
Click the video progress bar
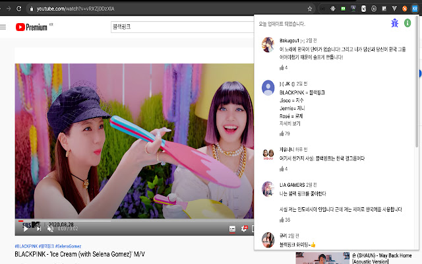[x=135, y=221]
